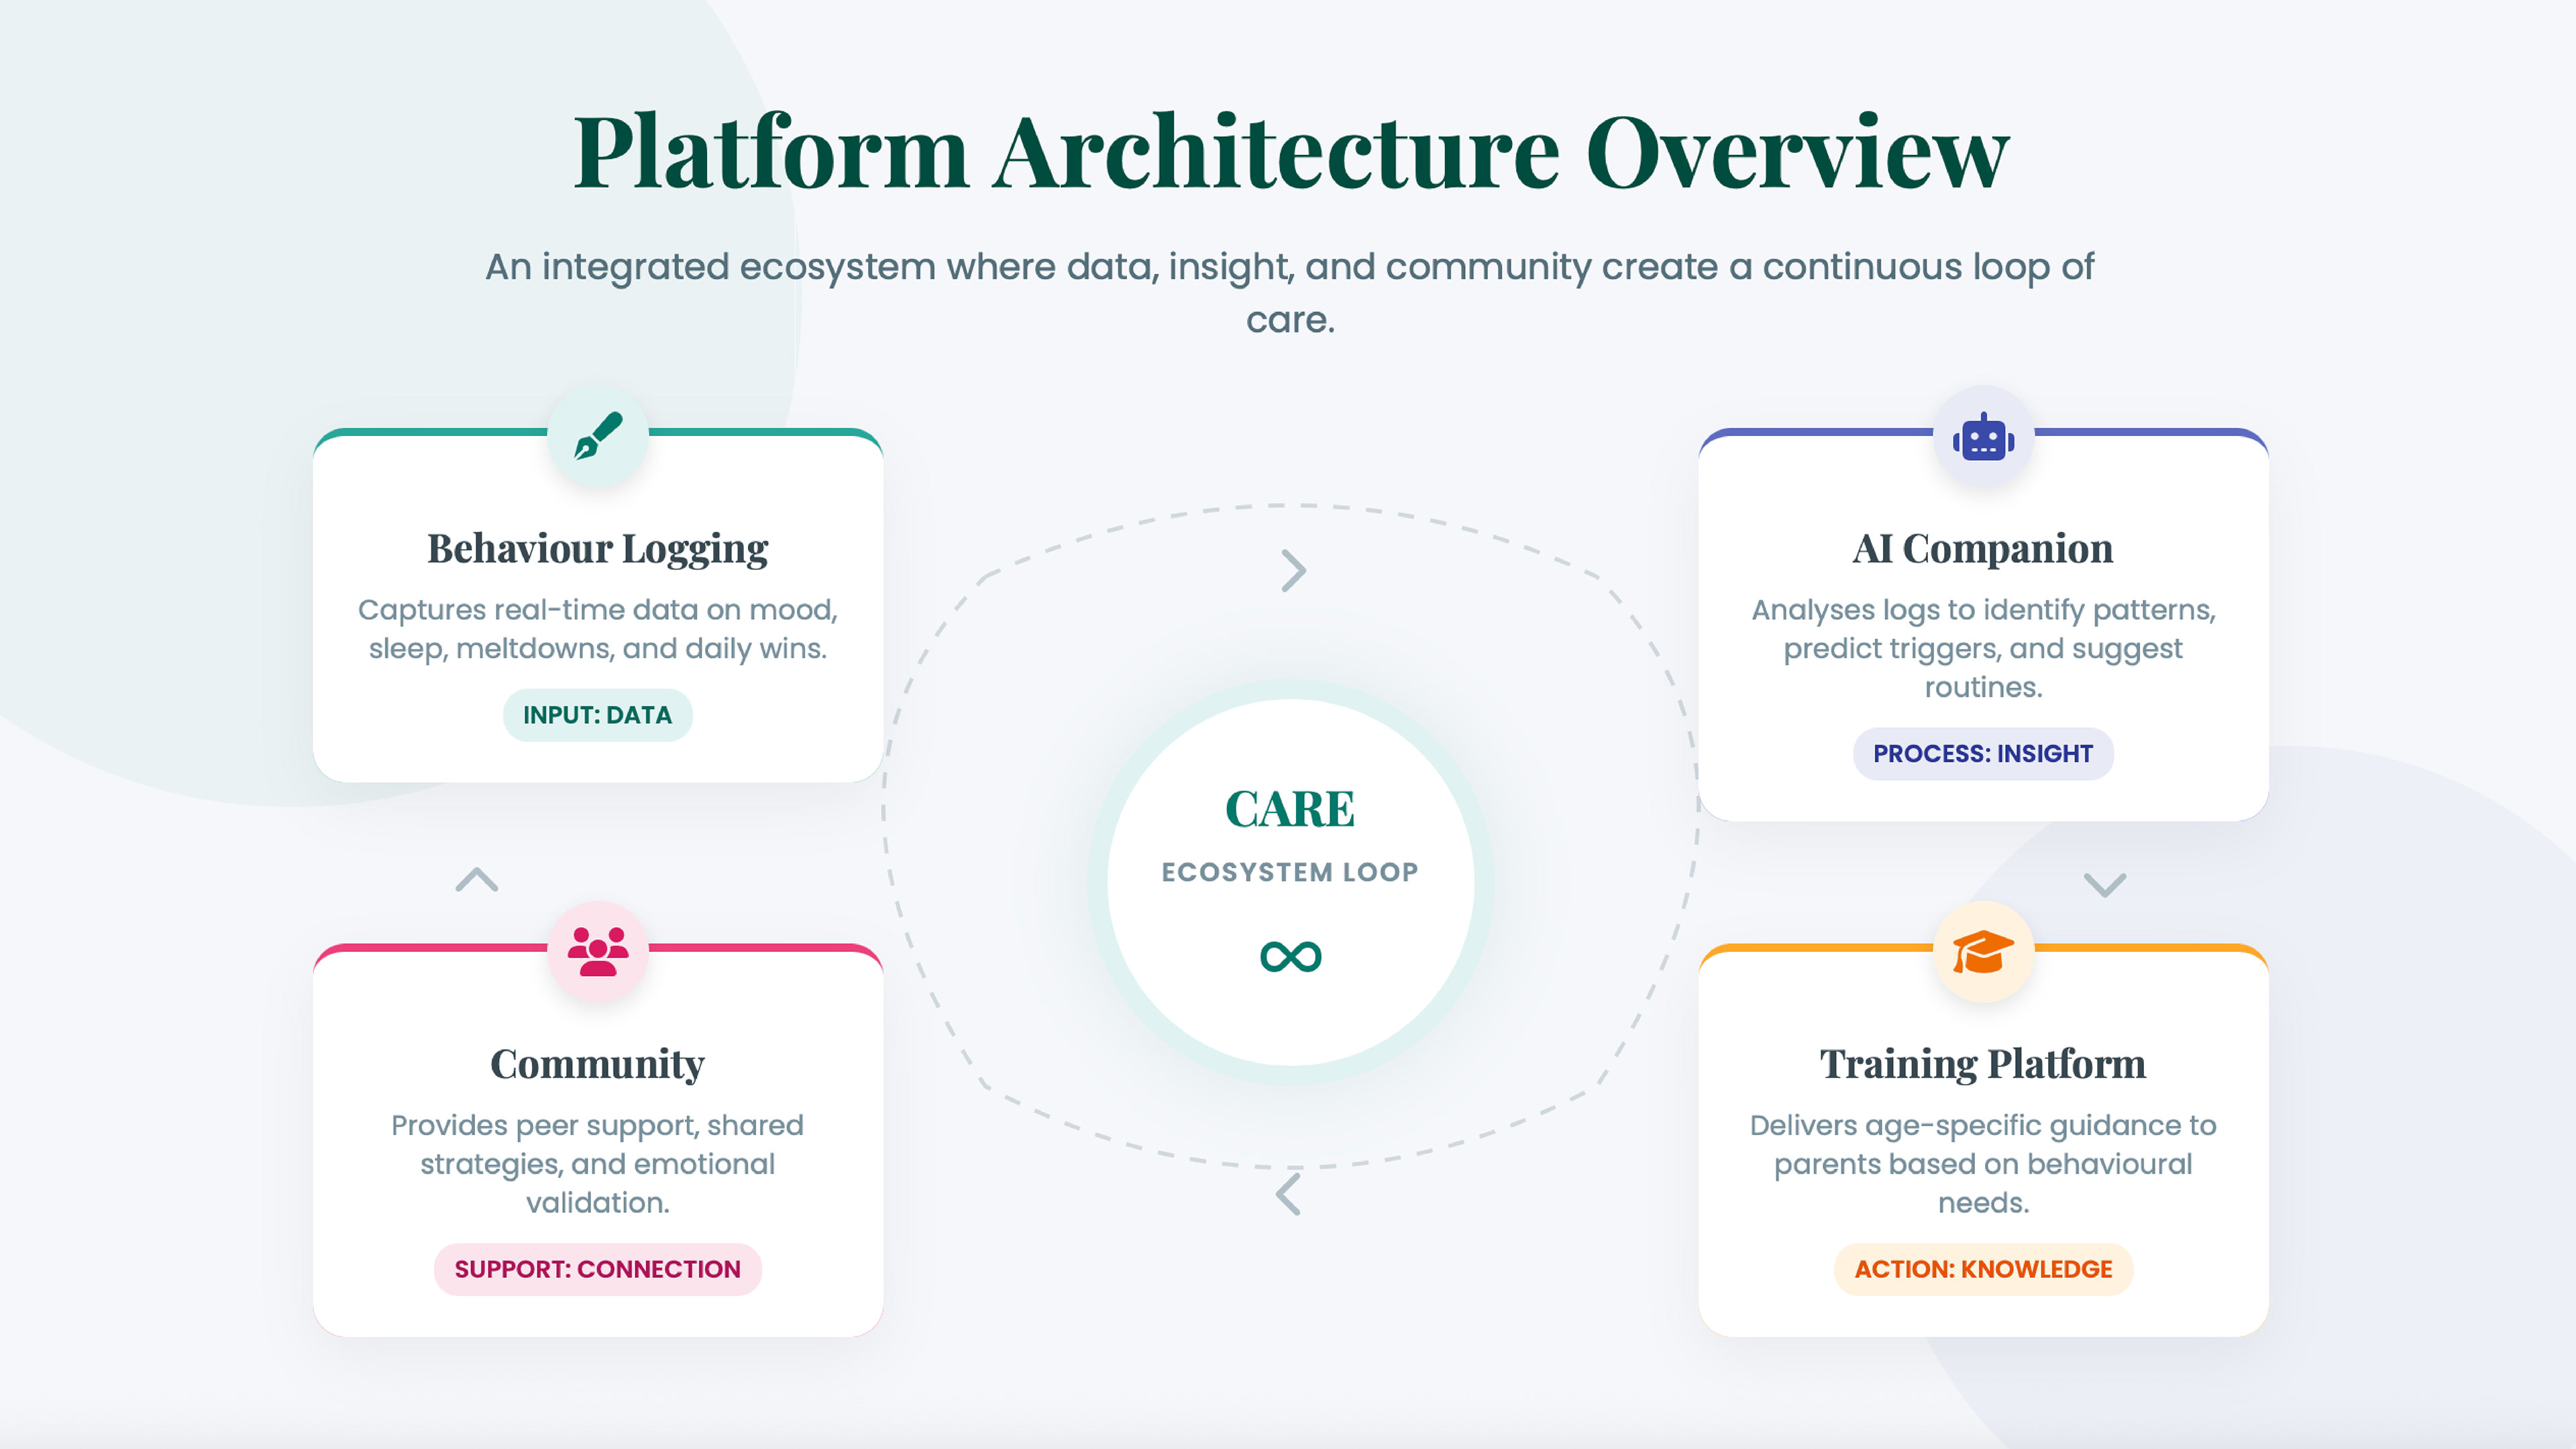Image resolution: width=2576 pixels, height=1449 pixels.
Task: Click the Platform Architecture Overview title
Action: (1290, 152)
